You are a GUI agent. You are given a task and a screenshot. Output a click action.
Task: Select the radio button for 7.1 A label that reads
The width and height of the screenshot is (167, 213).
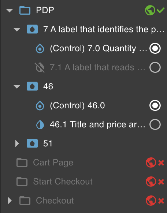pos(155,67)
